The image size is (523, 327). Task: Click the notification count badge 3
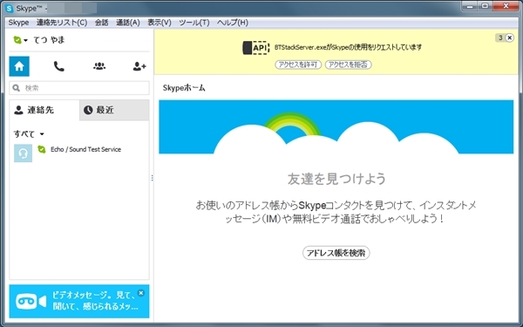coord(500,37)
